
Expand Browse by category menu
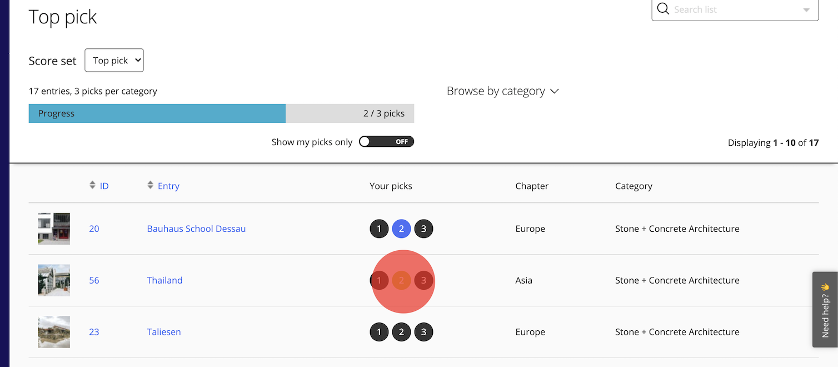[x=502, y=91]
